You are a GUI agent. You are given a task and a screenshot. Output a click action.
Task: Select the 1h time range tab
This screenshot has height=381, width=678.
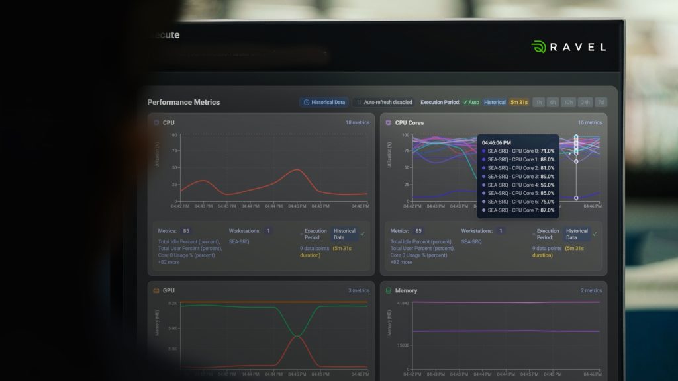click(x=538, y=103)
